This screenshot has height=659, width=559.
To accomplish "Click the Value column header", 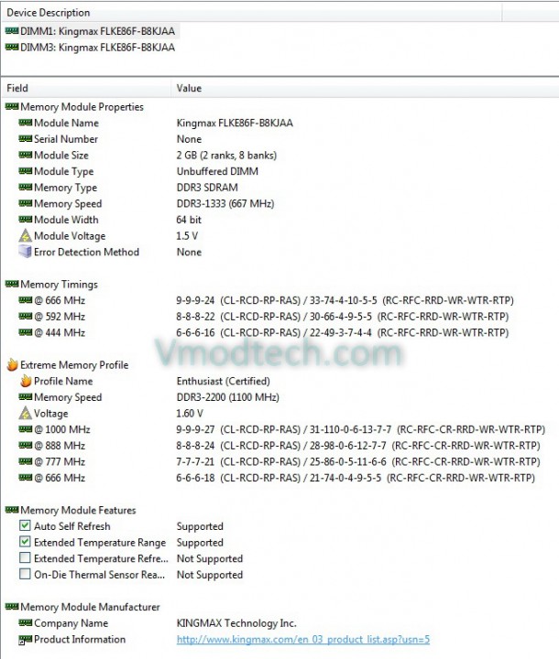I will 366,88.
